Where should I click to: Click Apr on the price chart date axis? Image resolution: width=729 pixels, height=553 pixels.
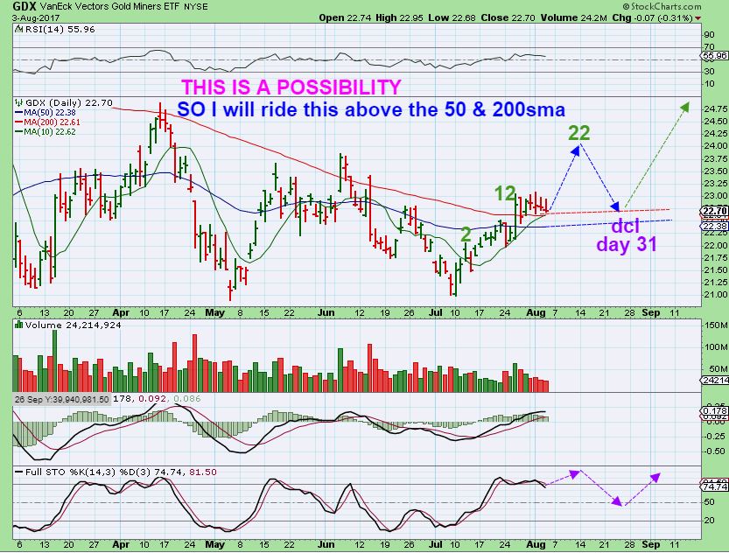coord(121,312)
